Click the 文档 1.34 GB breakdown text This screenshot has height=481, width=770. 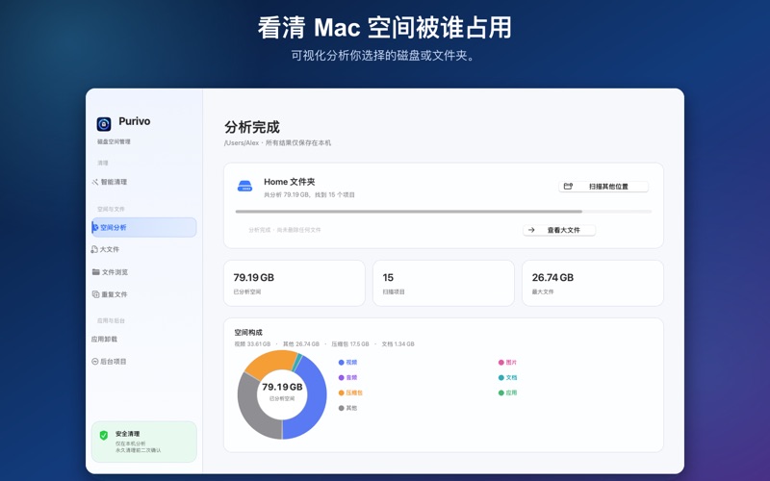coord(398,344)
